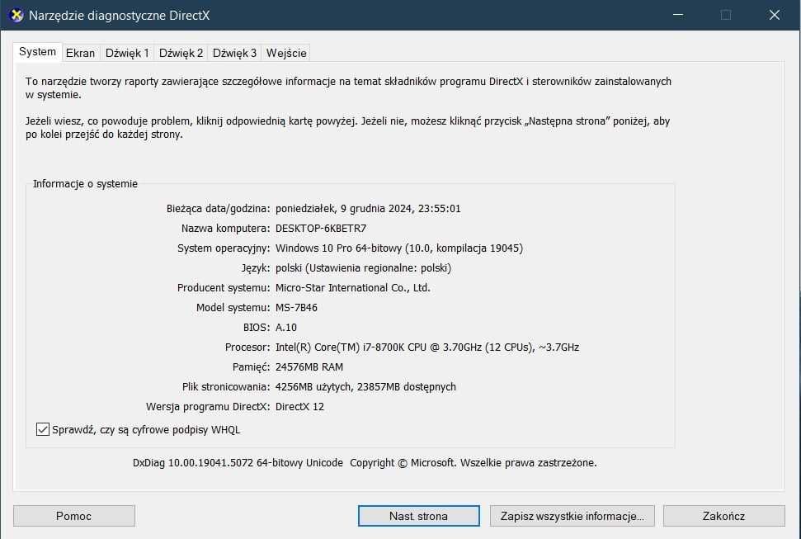The width and height of the screenshot is (801, 539).
Task: Click the Język: label
Action: [256, 268]
